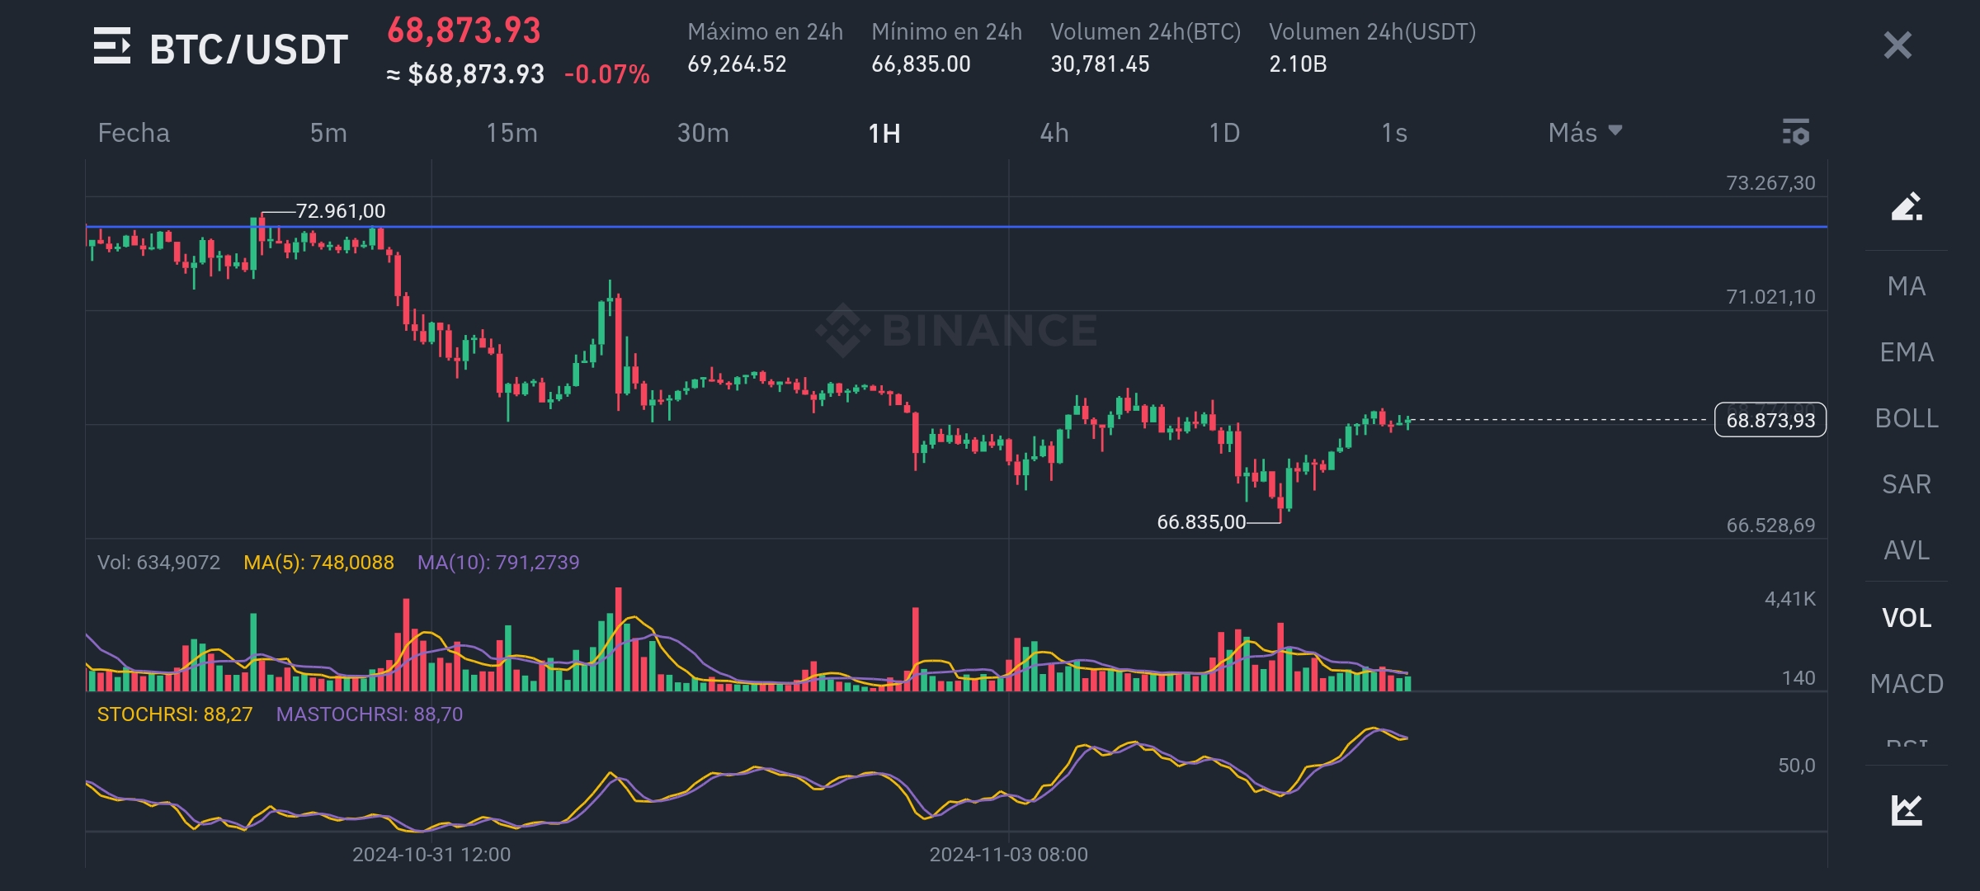Image resolution: width=1980 pixels, height=891 pixels.
Task: Select the 15m timeframe
Action: (511, 133)
